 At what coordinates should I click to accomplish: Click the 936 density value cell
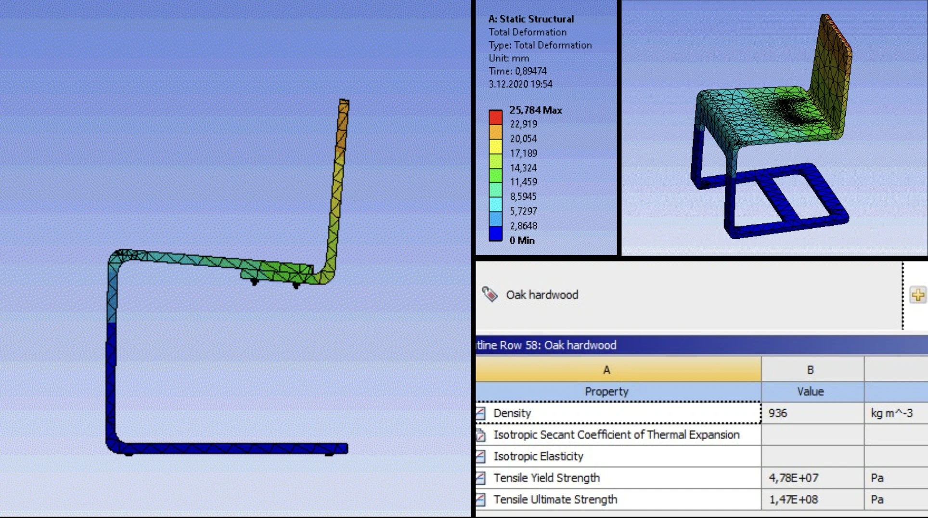pos(812,413)
